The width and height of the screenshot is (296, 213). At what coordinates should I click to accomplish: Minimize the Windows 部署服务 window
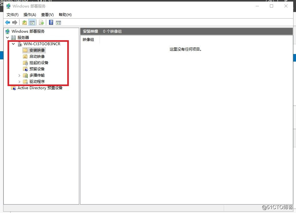pos(257,6)
